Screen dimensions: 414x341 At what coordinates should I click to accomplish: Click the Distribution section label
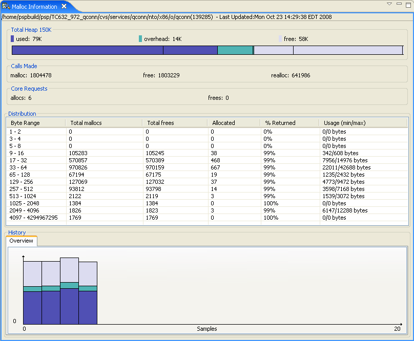click(x=22, y=114)
